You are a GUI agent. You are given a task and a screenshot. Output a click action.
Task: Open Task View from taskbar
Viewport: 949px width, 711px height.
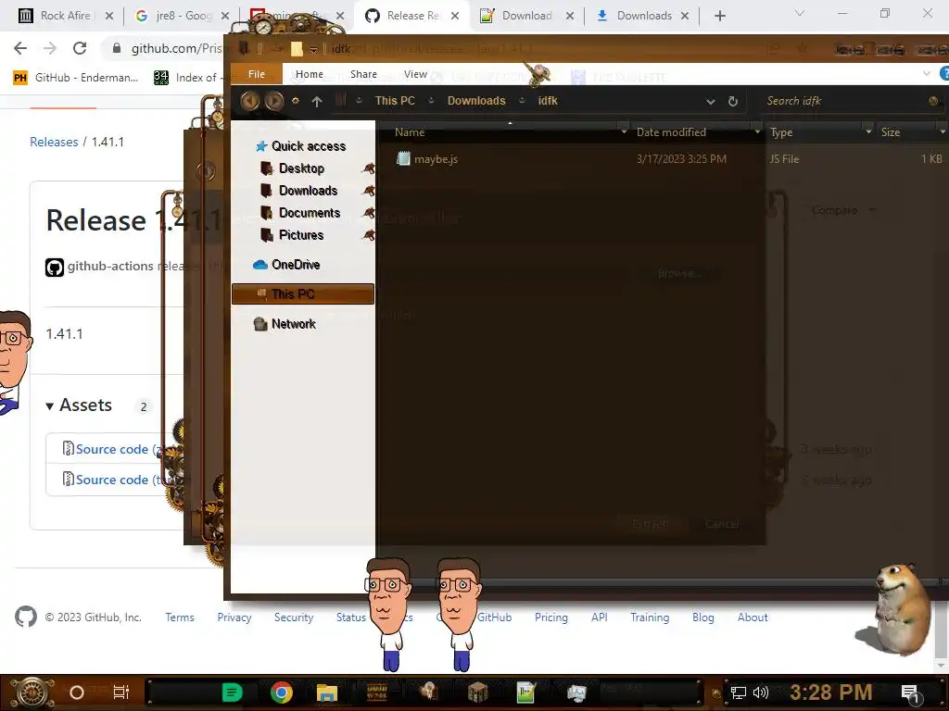[x=121, y=692]
